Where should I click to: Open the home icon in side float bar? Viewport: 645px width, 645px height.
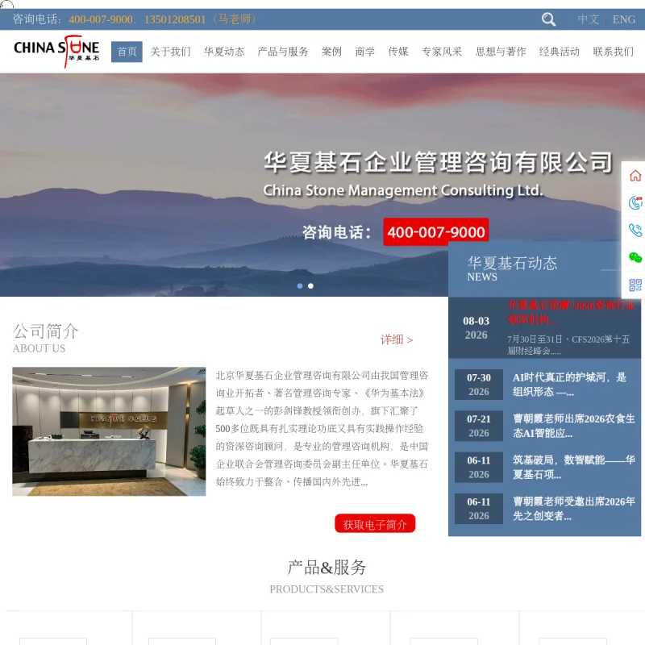pyautogui.click(x=635, y=176)
